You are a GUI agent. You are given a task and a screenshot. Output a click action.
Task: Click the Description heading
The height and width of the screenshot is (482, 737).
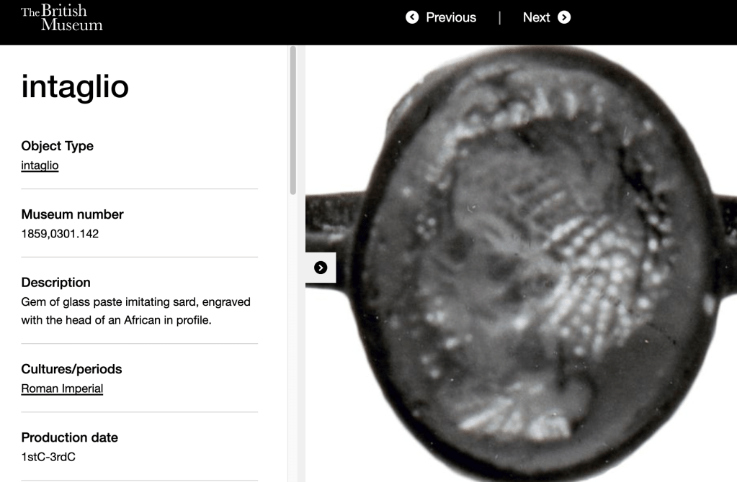(55, 283)
